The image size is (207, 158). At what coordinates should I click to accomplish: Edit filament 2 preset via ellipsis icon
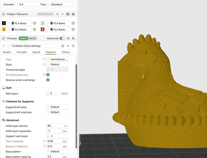click(x=73, y=23)
